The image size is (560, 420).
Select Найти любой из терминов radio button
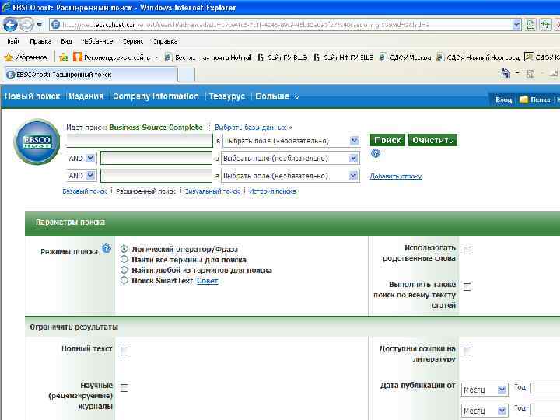[x=124, y=270]
